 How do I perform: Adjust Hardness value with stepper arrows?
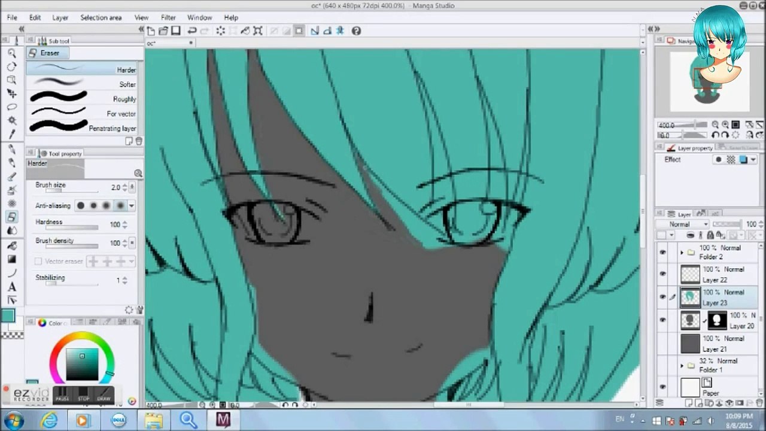point(124,224)
